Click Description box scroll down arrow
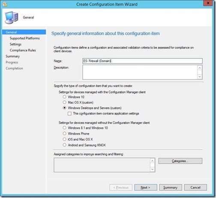 coord(200,77)
